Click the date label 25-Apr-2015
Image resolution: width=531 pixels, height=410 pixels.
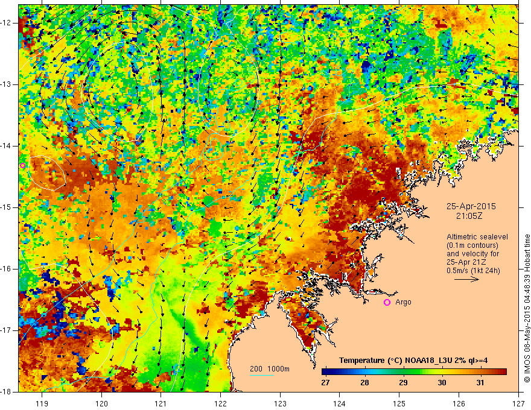471,206
